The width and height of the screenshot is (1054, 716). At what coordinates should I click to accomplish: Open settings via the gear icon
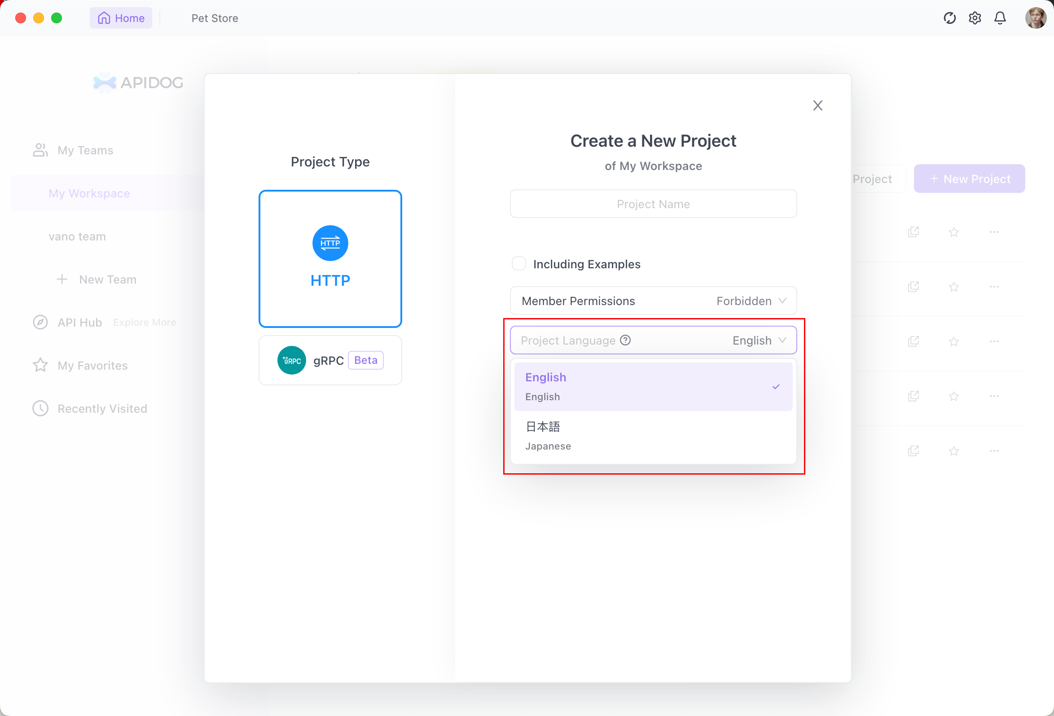pyautogui.click(x=975, y=18)
